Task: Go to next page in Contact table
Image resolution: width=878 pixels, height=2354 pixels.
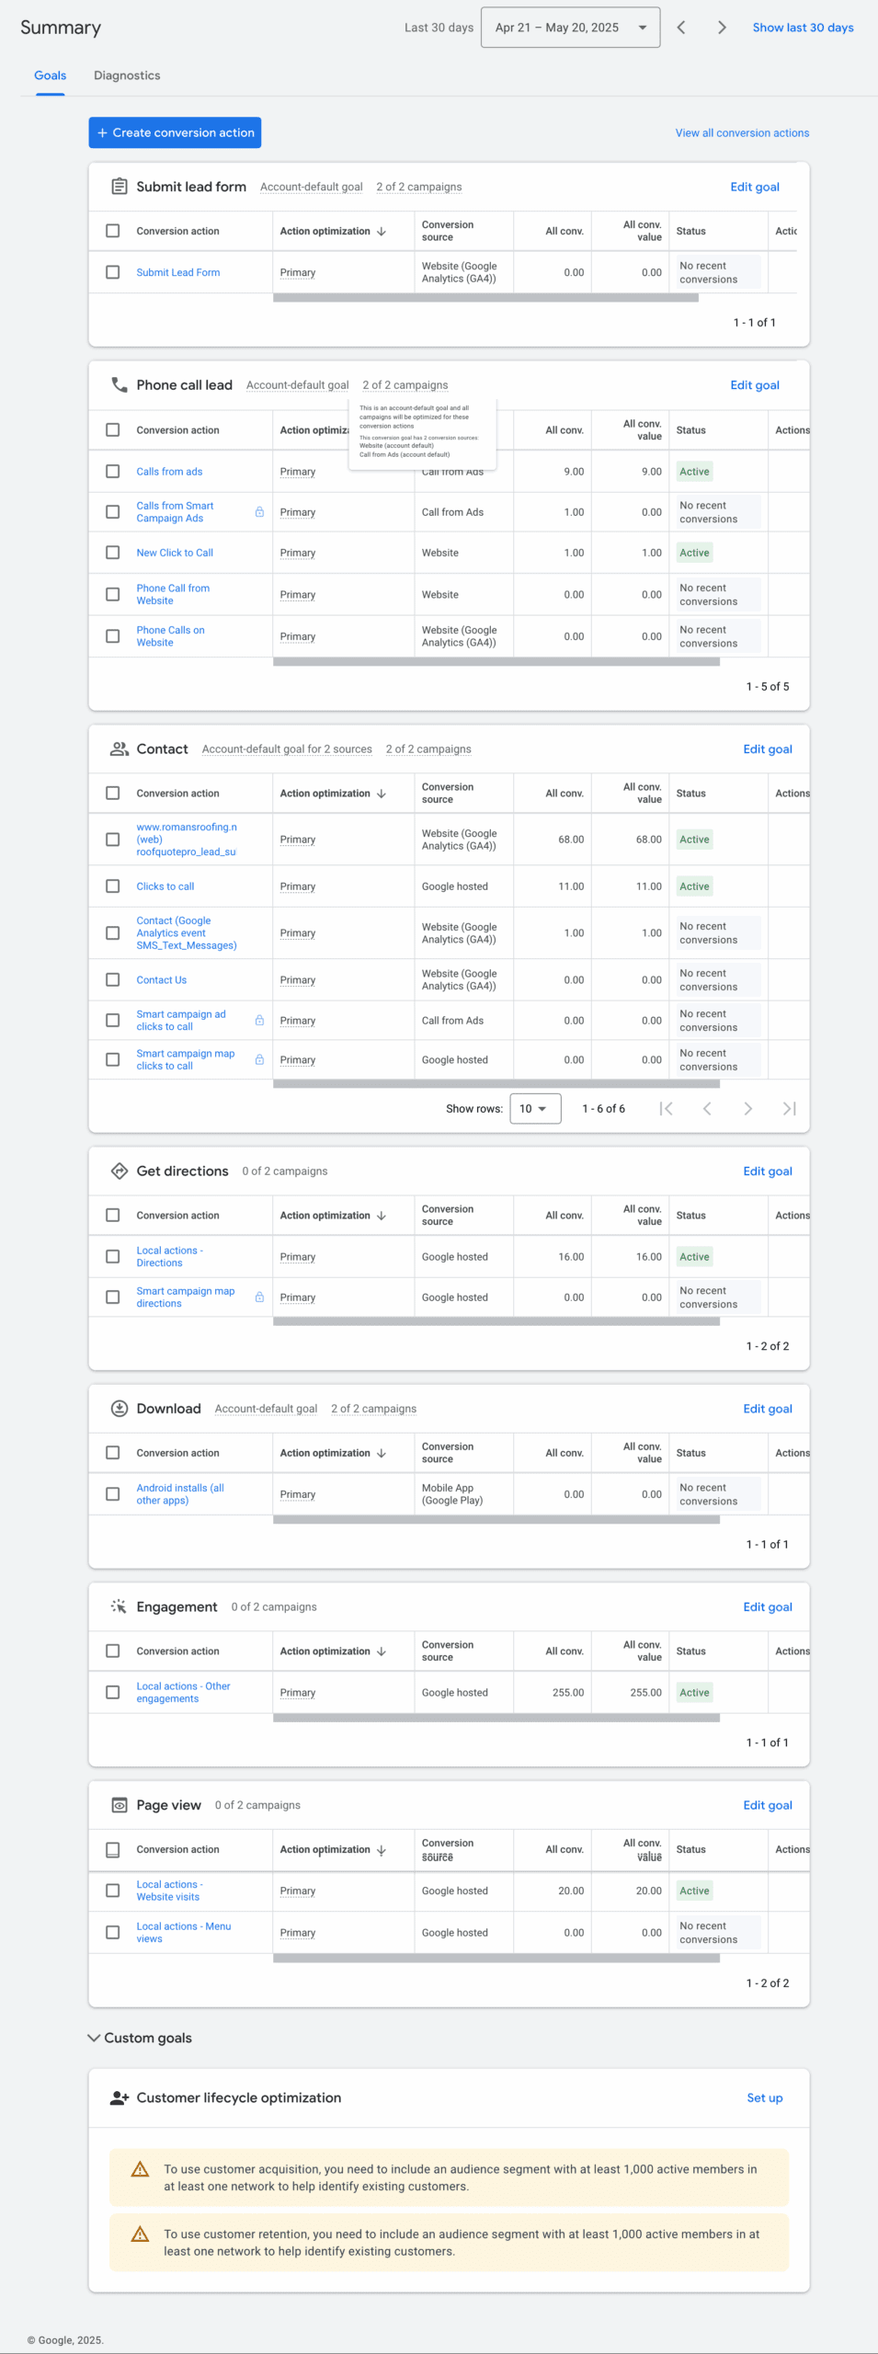Action: pos(748,1109)
